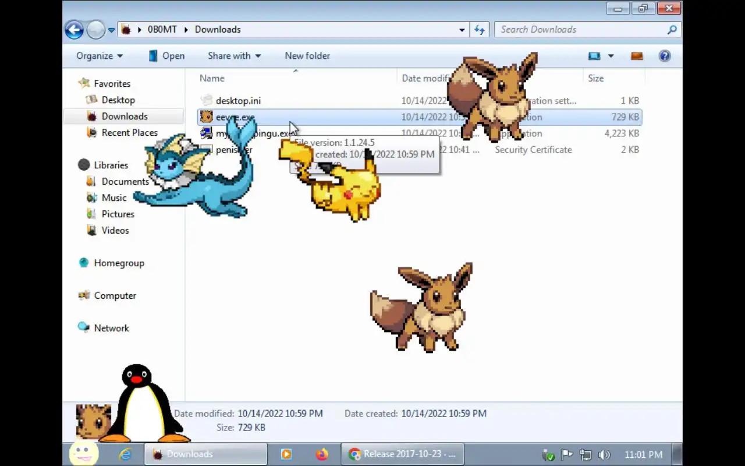The width and height of the screenshot is (745, 466).
Task: Click the search magnifier icon
Action: click(x=672, y=29)
